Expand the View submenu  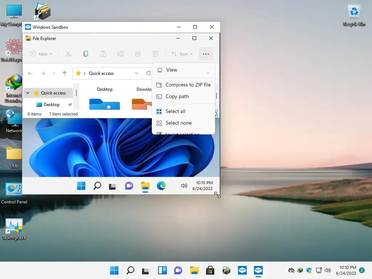(x=183, y=70)
